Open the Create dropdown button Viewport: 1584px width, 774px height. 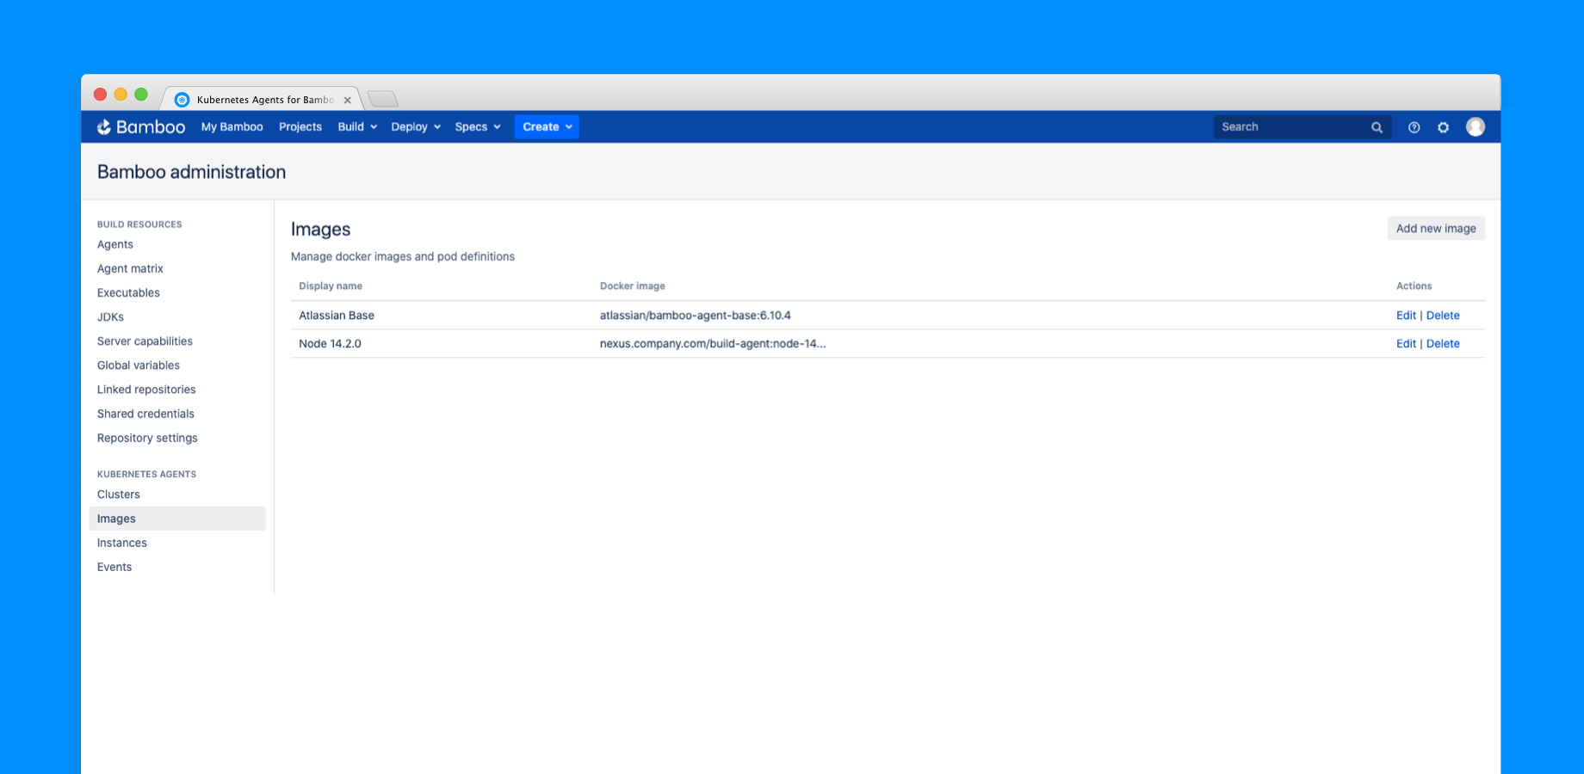(547, 126)
